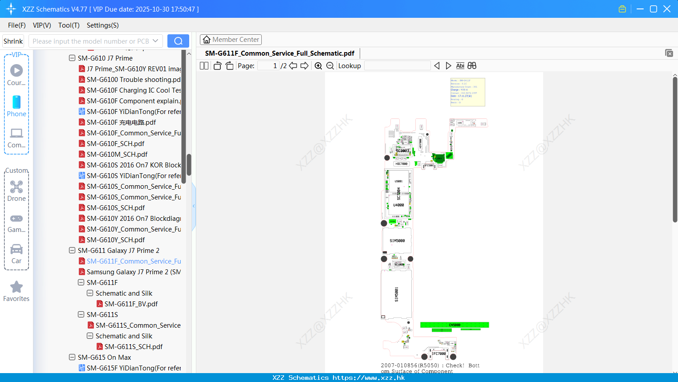The image size is (678, 382).
Task: Click the XZZ app logo
Action: [x=11, y=9]
